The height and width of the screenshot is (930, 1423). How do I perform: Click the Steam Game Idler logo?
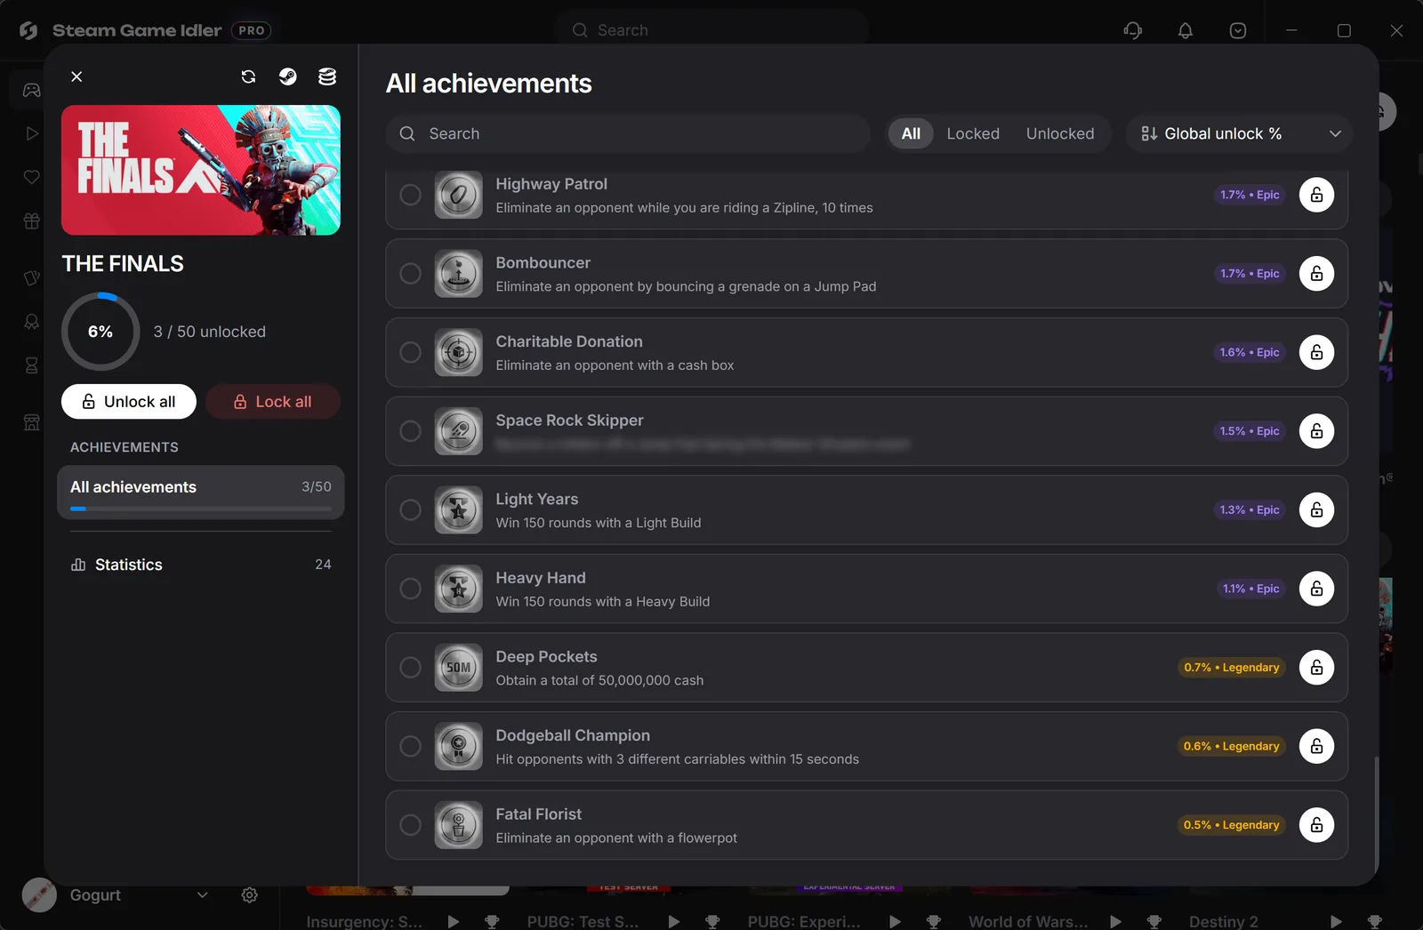point(28,30)
